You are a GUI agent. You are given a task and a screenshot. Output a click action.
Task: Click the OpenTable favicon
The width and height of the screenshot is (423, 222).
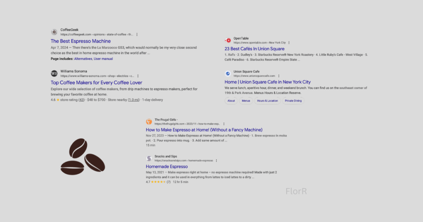tap(228, 40)
